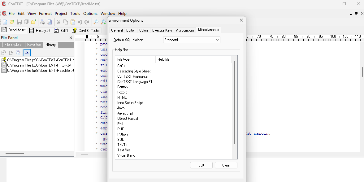Click the File type column header
The width and height of the screenshot is (364, 182).
click(x=135, y=59)
